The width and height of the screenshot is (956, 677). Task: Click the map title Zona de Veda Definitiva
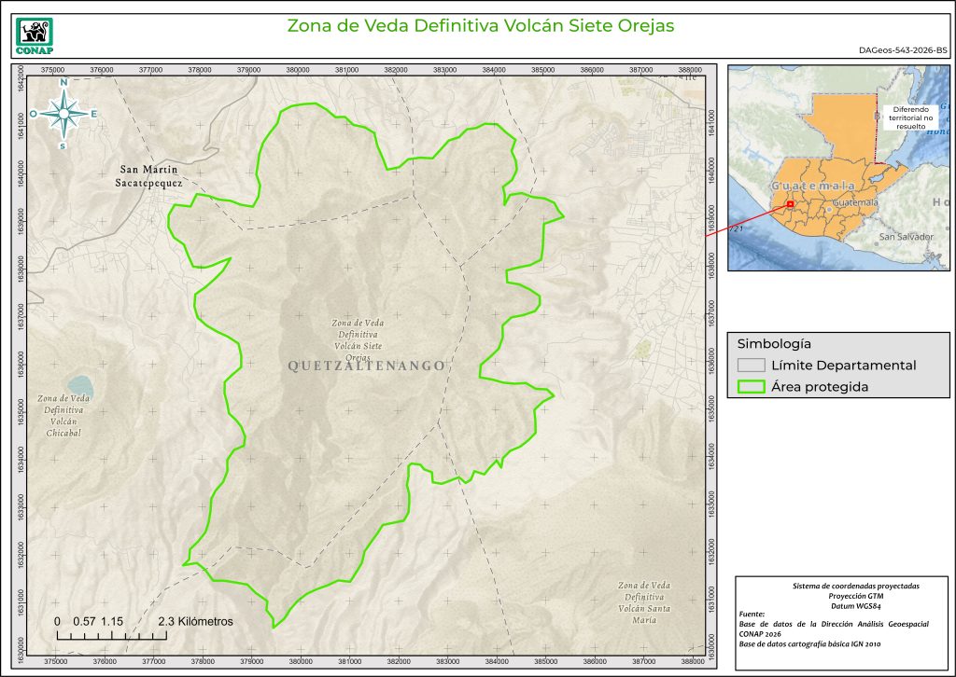click(x=480, y=25)
